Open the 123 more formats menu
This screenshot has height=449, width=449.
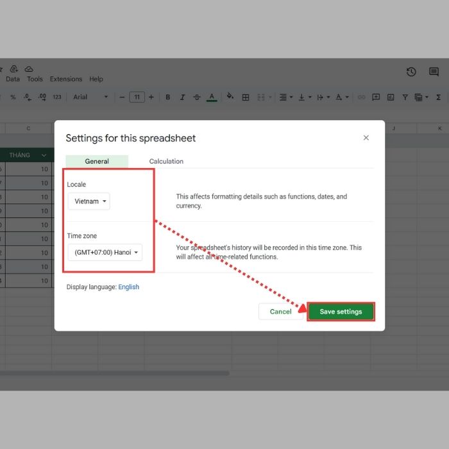tap(57, 97)
